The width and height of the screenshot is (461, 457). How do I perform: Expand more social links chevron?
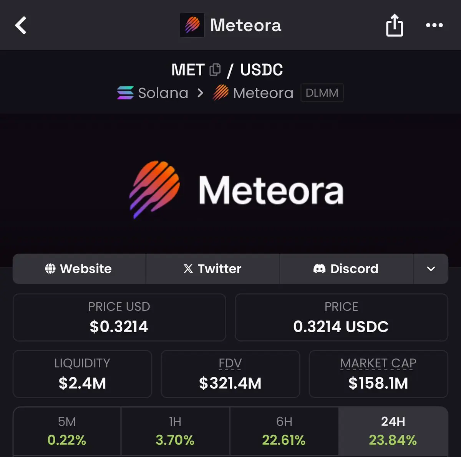click(431, 269)
